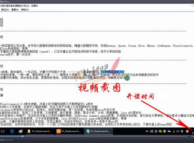Screen dimensions: 194x143
Task: Click the line mentioning 'index segment merge'
Action: coord(97,116)
